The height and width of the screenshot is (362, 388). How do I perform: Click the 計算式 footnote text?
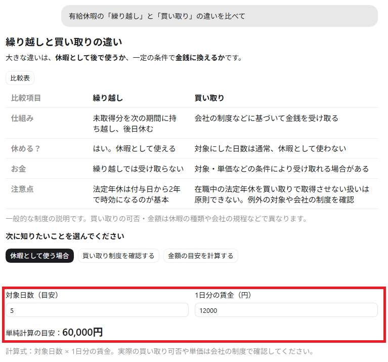pos(160,351)
